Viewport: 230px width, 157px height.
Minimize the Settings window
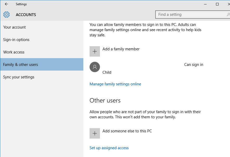(x=205, y=4)
